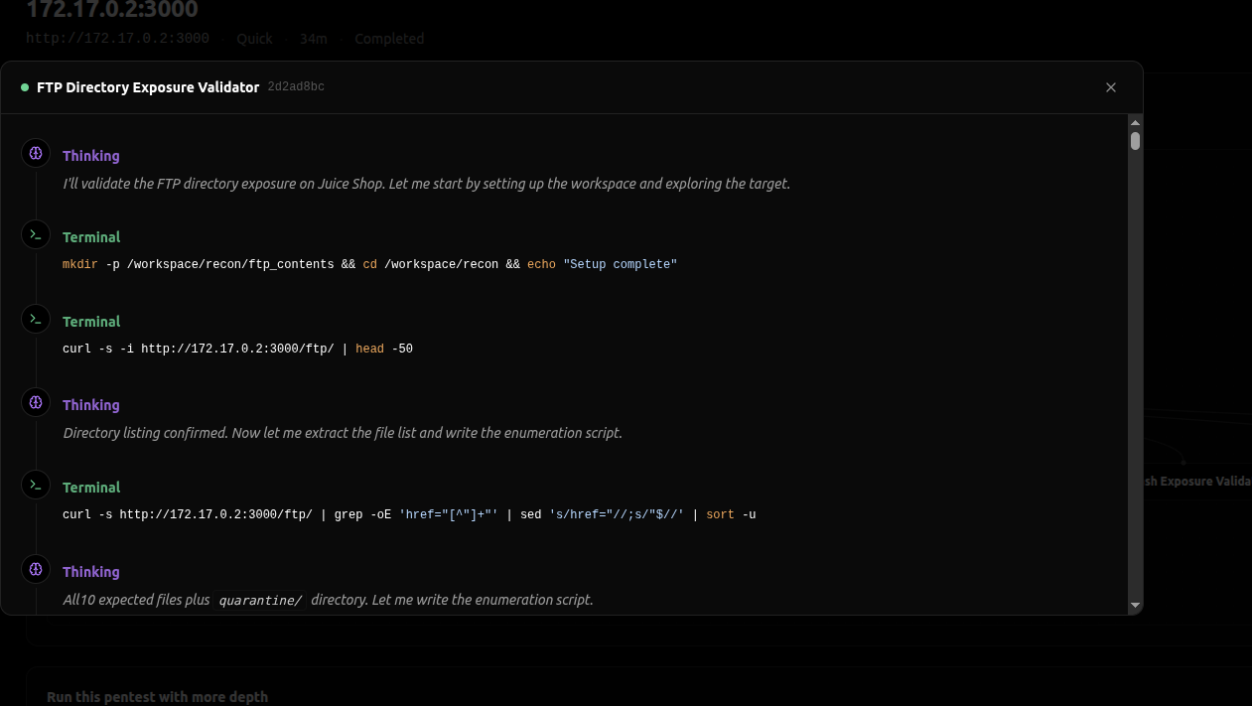This screenshot has height=706, width=1252.
Task: Click the first 'Thinking' heading
Action: click(91, 156)
